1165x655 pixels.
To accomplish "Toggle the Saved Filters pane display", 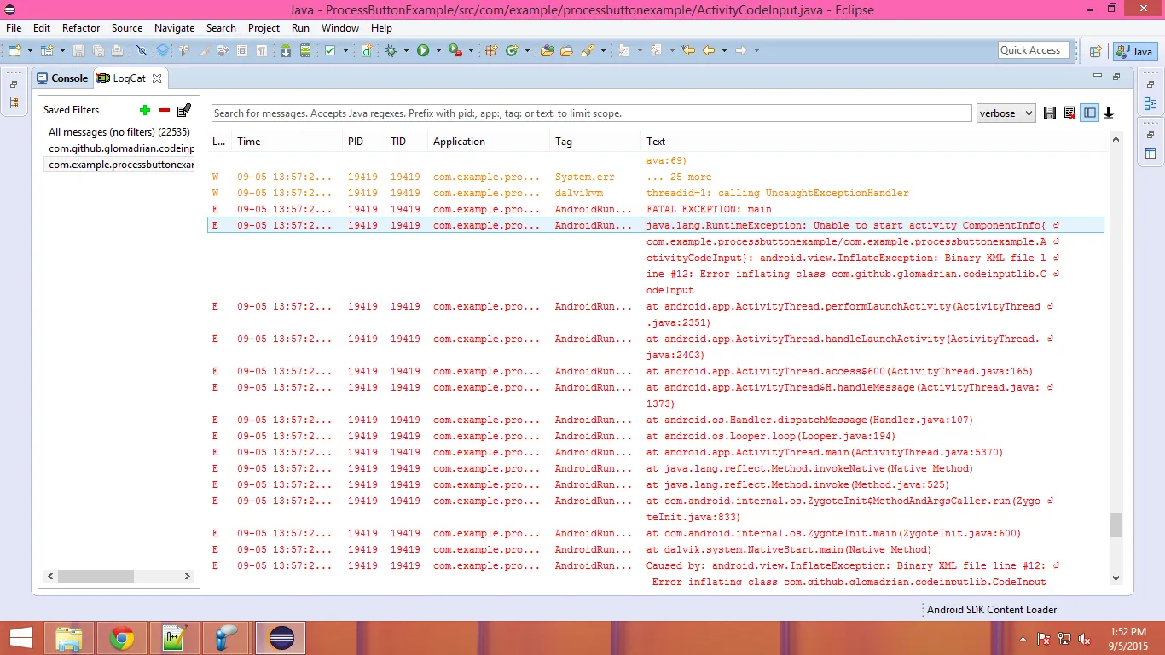I will (x=1089, y=113).
